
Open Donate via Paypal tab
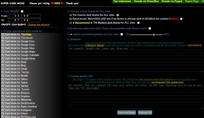click(172, 1)
